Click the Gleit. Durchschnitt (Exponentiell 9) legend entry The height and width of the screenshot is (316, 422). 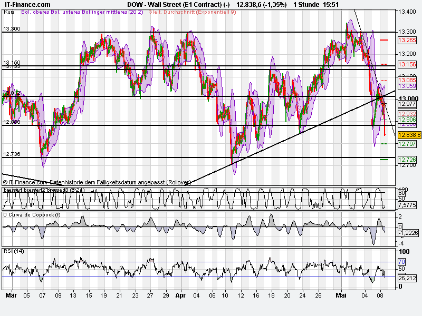(192, 12)
